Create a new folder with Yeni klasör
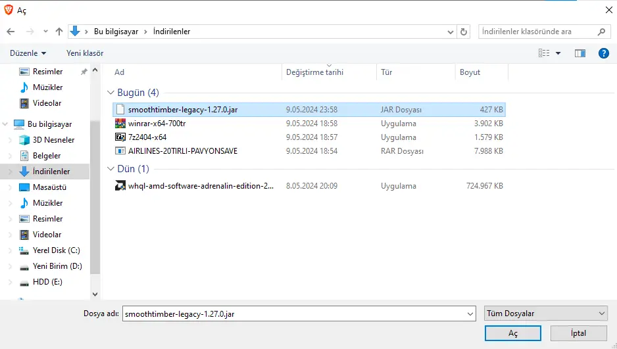 (x=85, y=53)
